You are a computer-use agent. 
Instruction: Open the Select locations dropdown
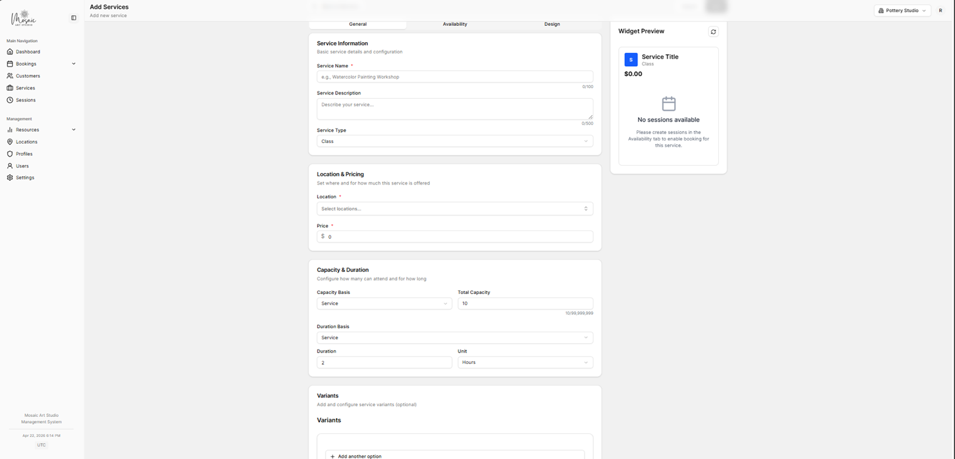tap(454, 208)
